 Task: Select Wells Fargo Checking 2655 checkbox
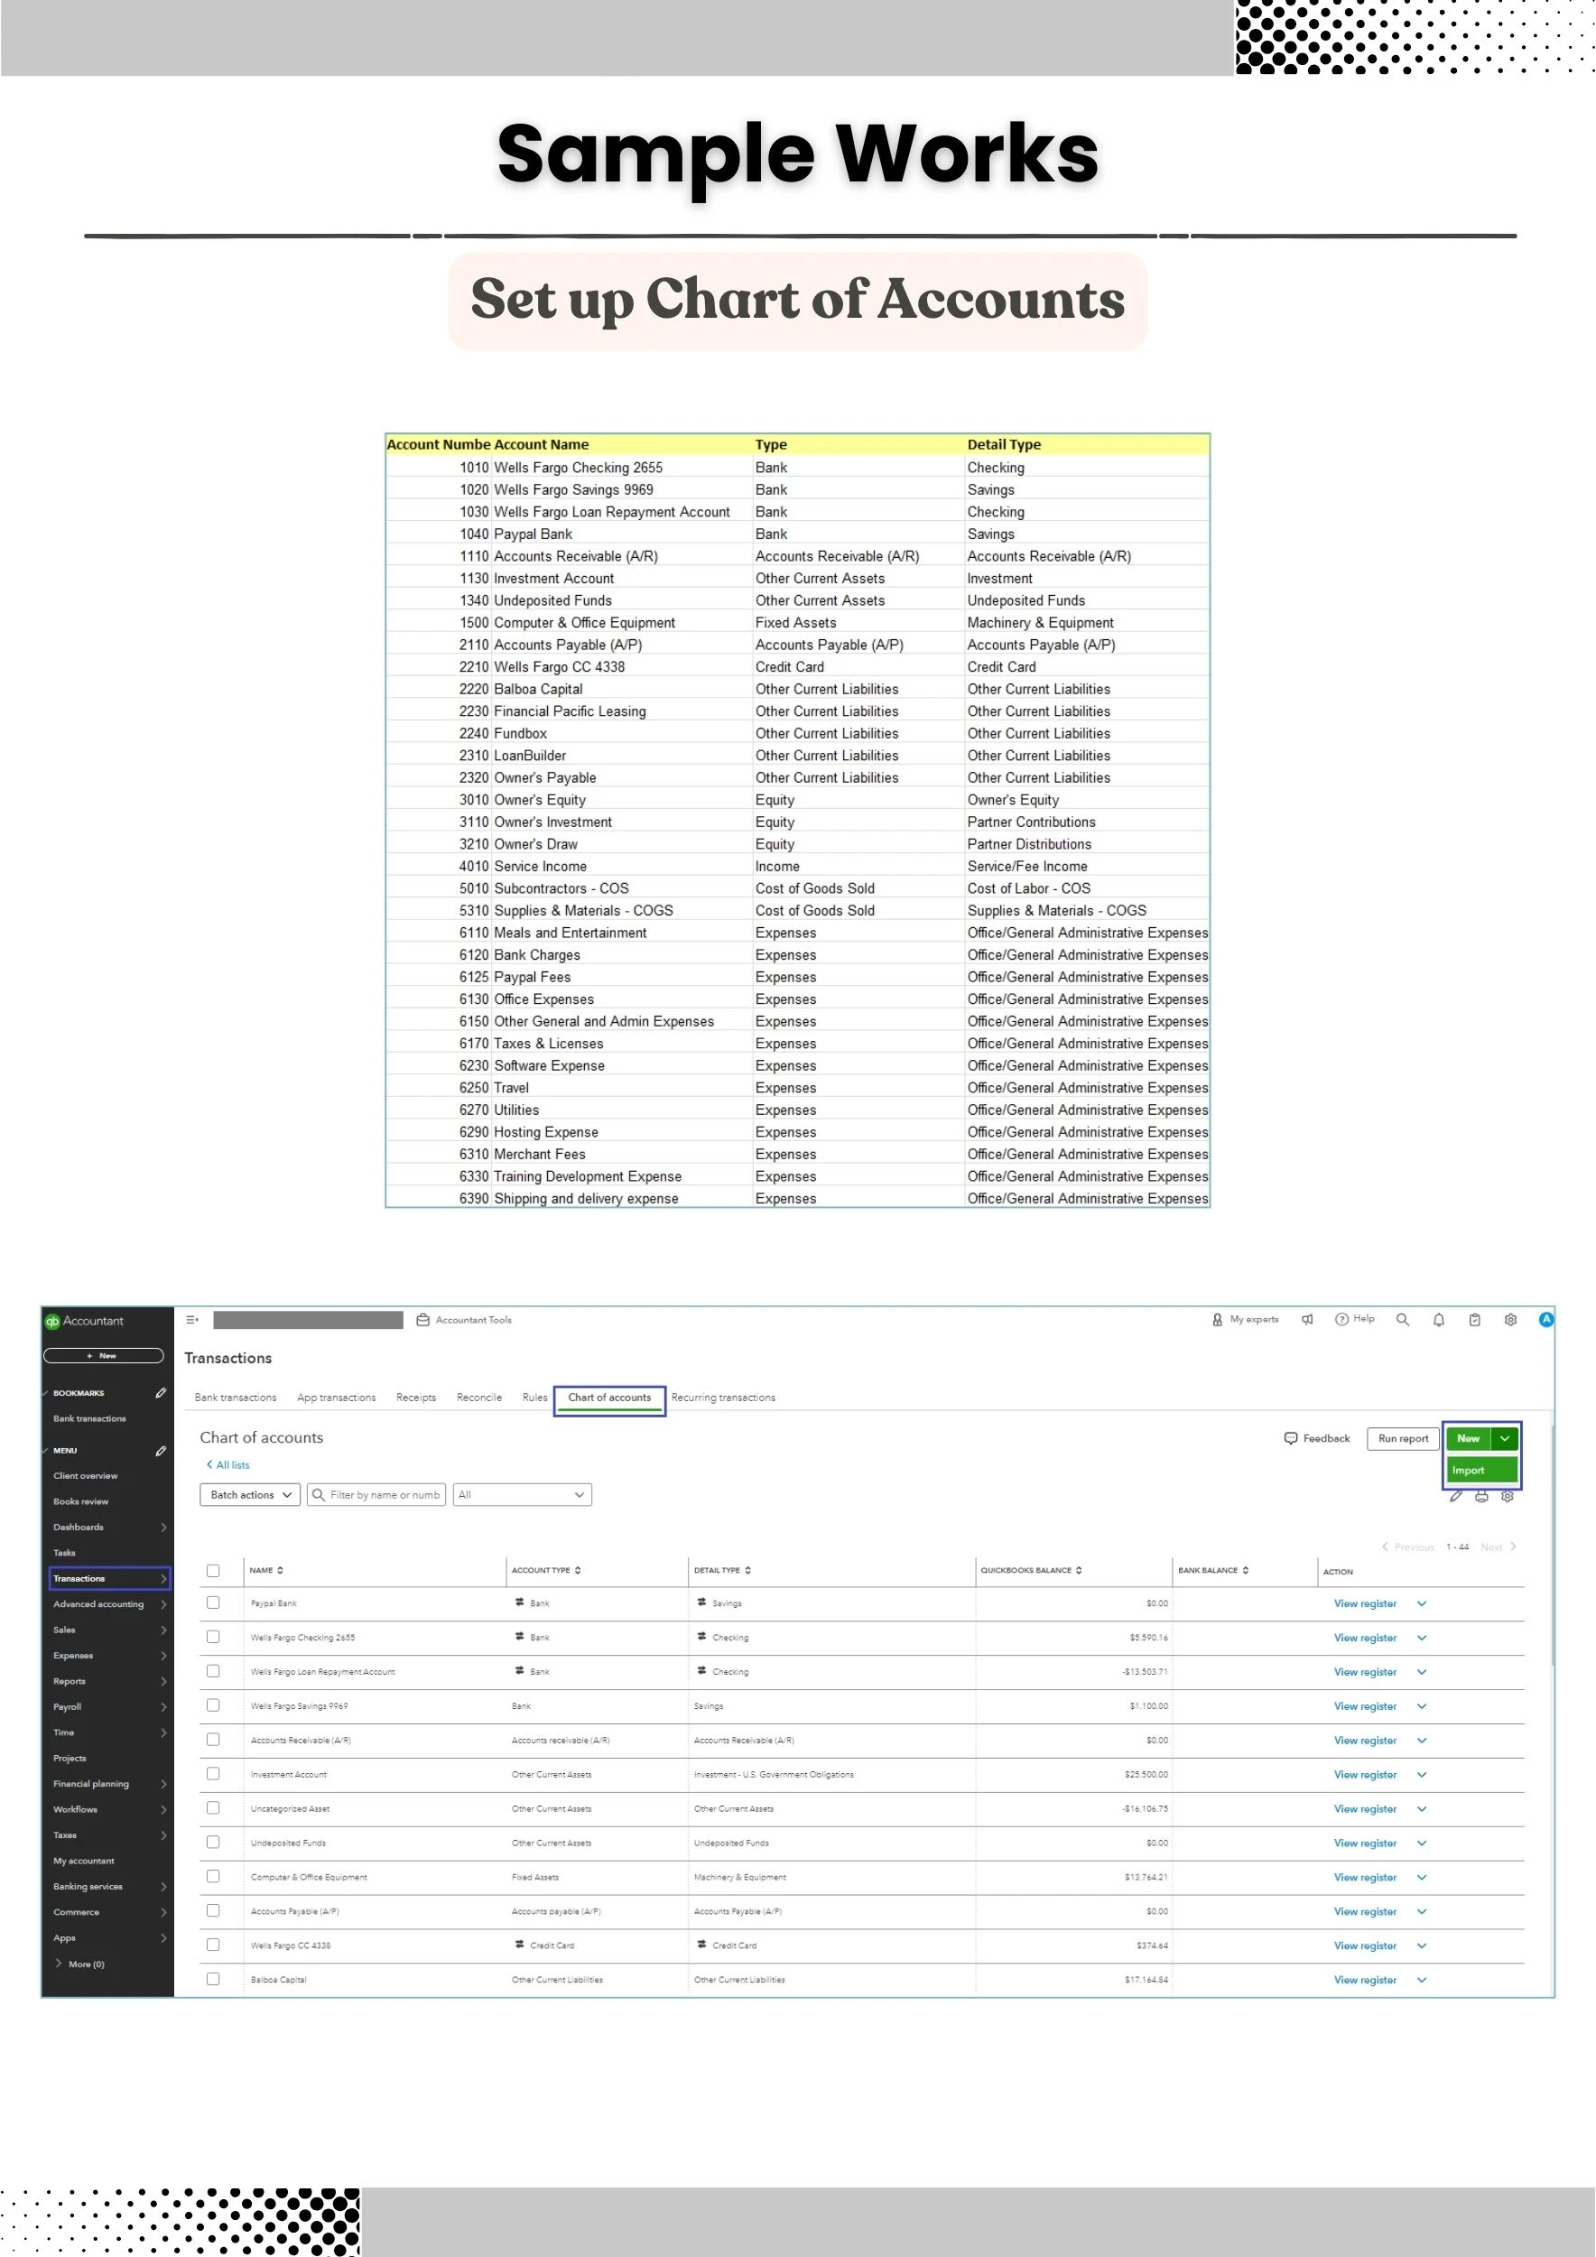click(x=212, y=1637)
